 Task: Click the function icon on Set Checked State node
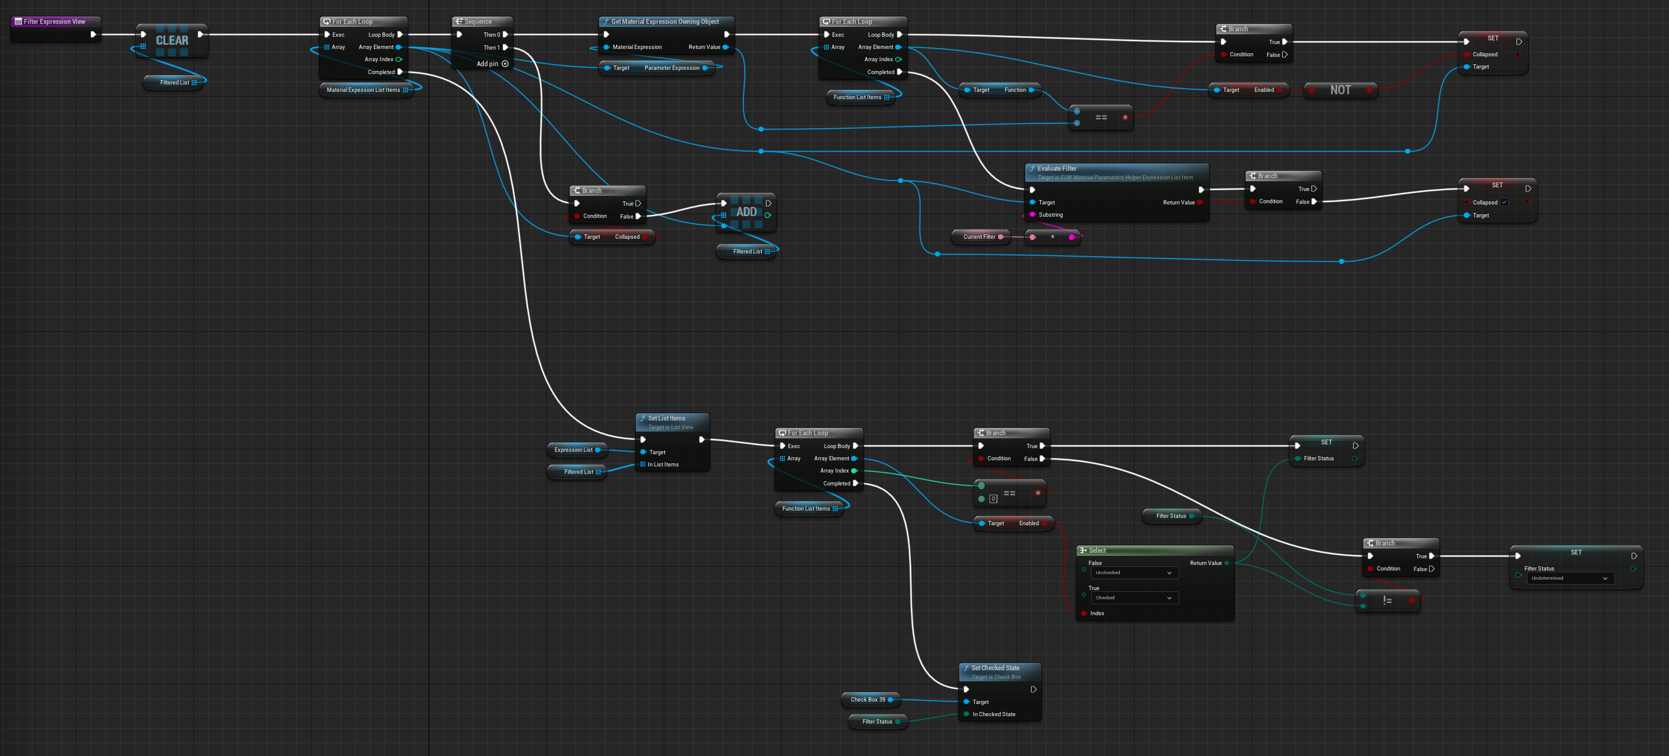(x=966, y=668)
